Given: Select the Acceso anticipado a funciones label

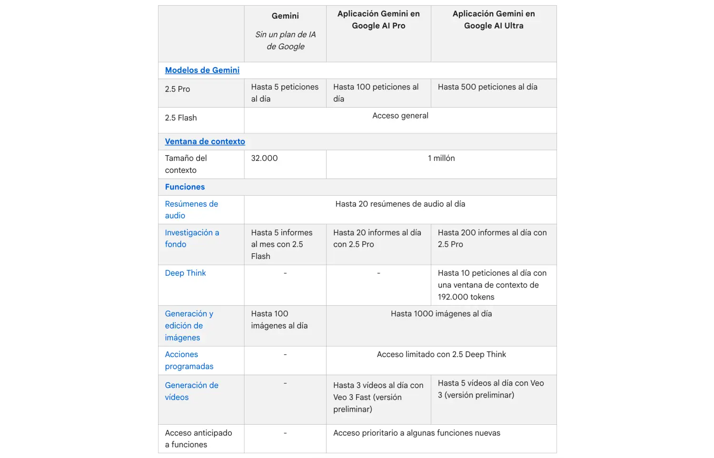Looking at the screenshot, I should 198,438.
